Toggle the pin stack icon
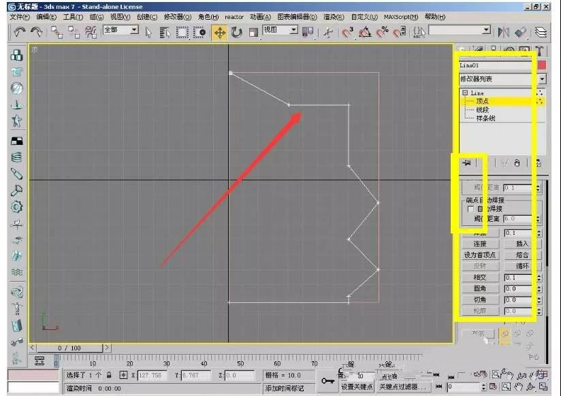The image size is (561, 396). (466, 163)
